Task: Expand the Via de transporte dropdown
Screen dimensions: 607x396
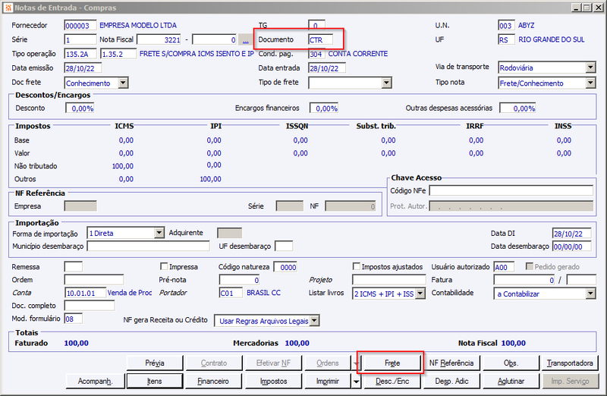Action: (590, 68)
